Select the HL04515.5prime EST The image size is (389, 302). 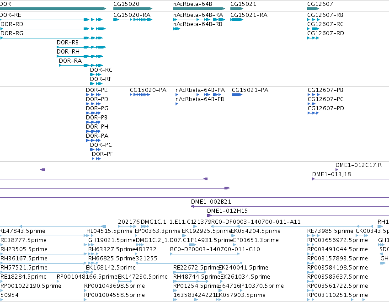90,236
